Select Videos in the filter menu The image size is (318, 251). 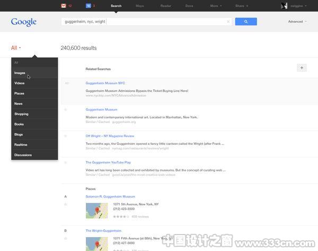(34, 83)
